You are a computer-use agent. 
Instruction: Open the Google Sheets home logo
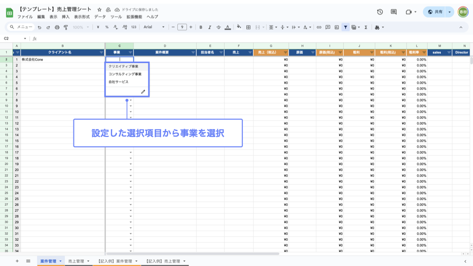tap(9, 13)
